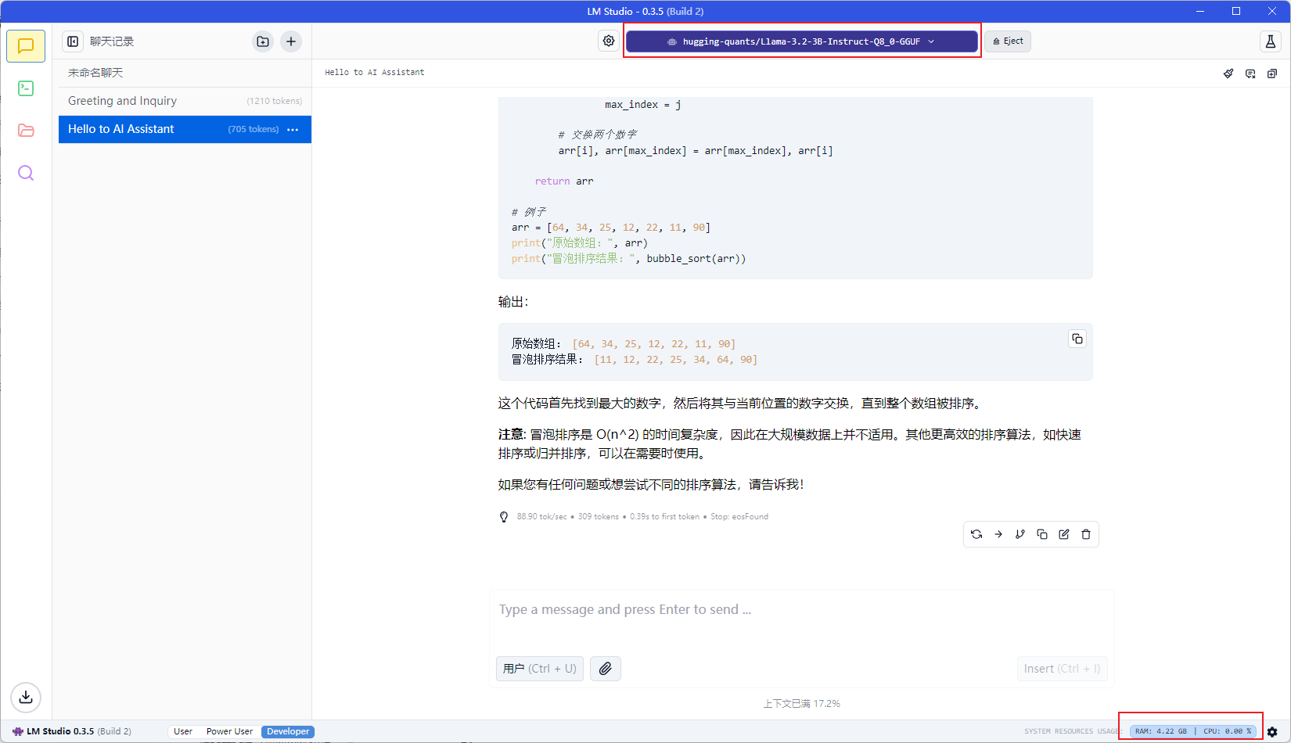Click the 上下文已满 17.2% context indicator

click(x=801, y=704)
